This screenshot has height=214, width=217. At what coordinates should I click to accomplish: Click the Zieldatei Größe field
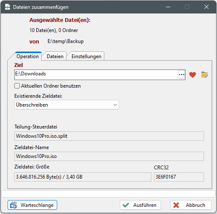[83, 177]
